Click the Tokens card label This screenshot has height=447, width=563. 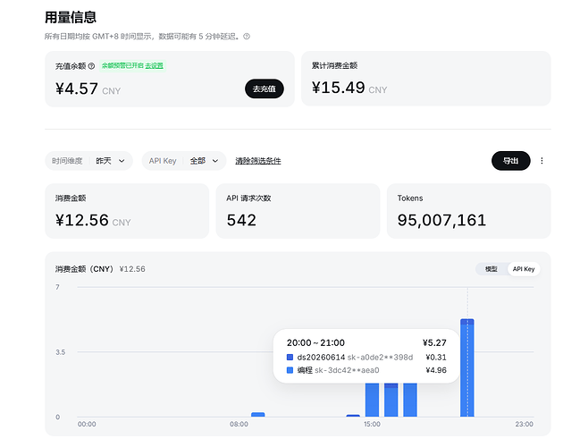click(410, 198)
